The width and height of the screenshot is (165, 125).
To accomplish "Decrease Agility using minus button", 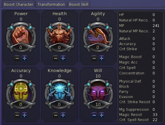I will 94,58.
